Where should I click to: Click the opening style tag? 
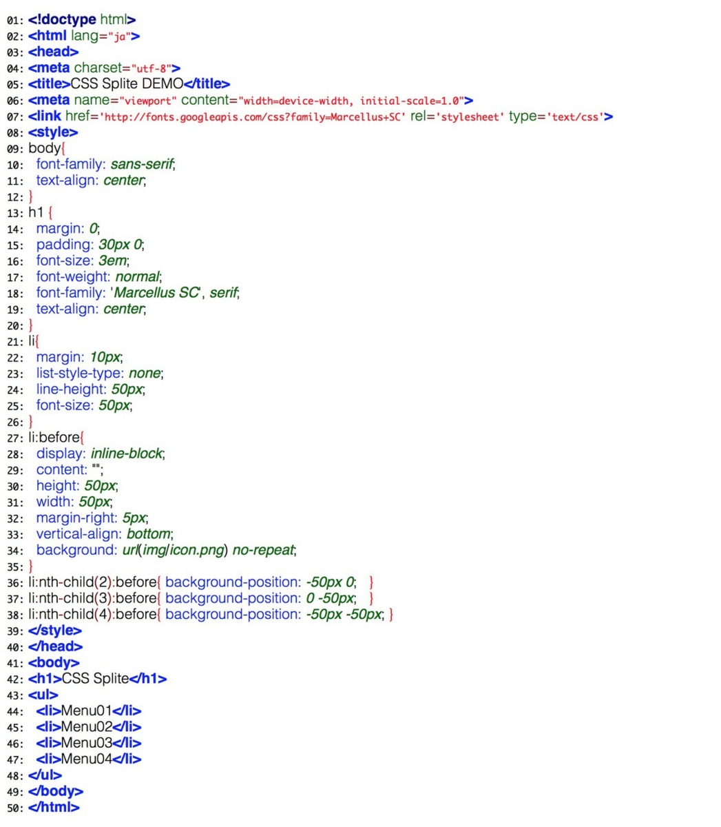[52, 132]
